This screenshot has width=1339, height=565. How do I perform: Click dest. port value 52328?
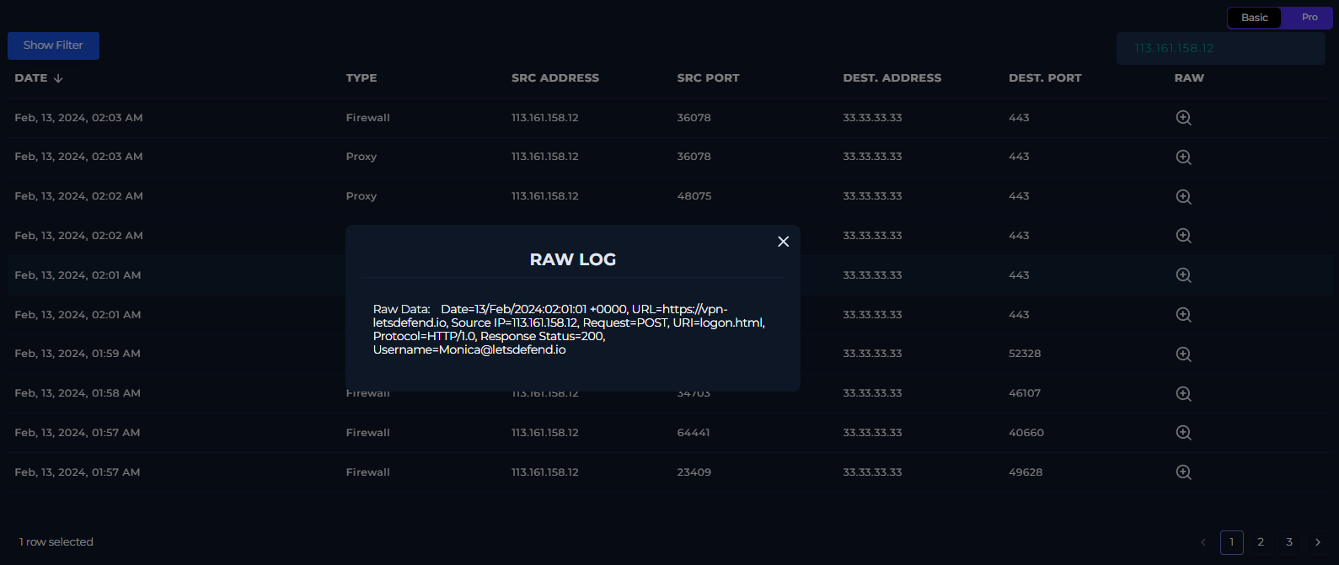tap(1025, 354)
